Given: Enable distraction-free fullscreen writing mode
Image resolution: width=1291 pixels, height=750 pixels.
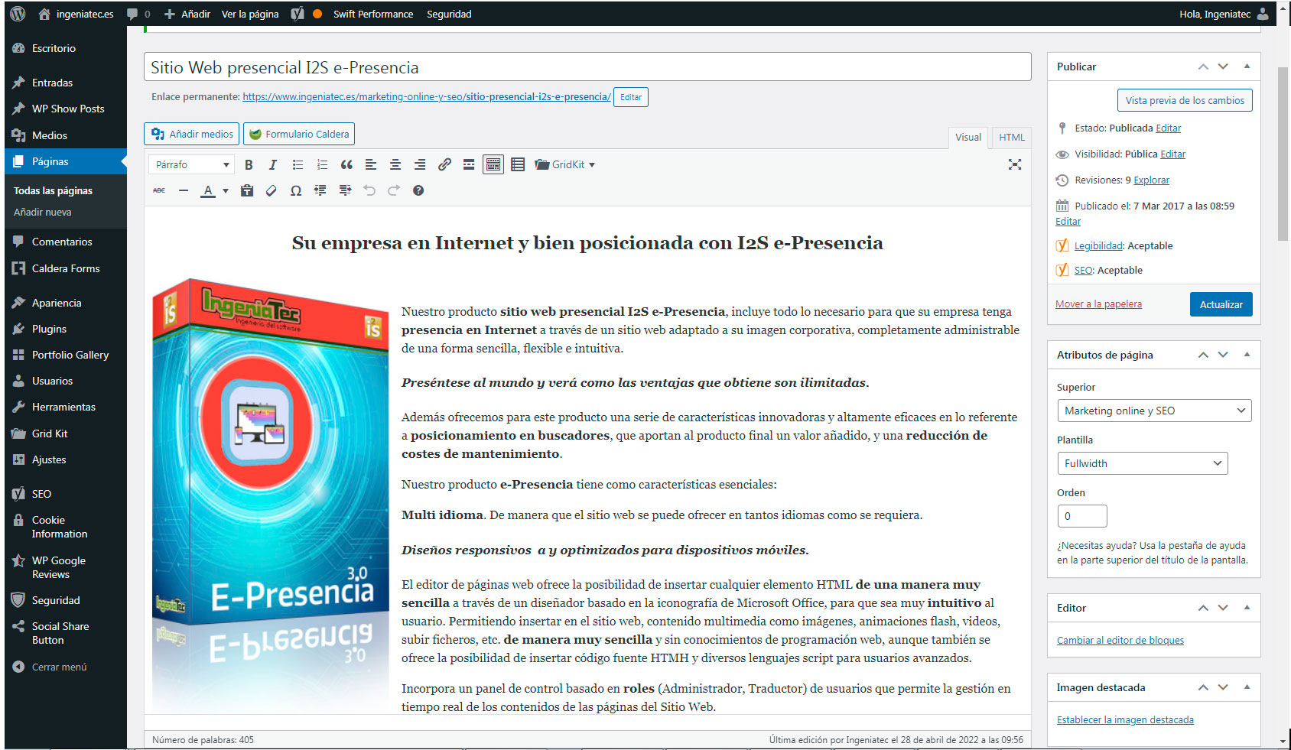Looking at the screenshot, I should click(x=1015, y=164).
